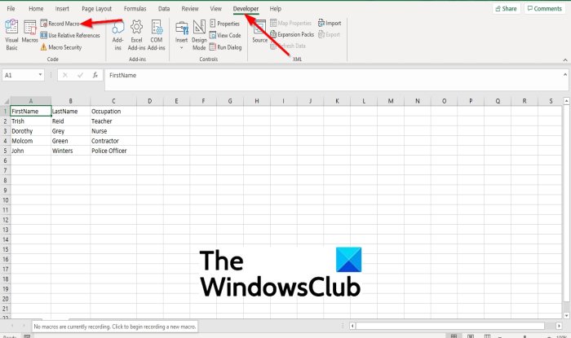Open Excel Add-ins
Screen dimensions: 571x338
coord(136,35)
